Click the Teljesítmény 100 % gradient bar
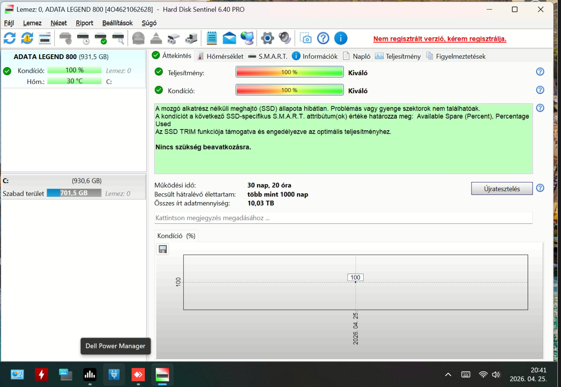561x387 pixels. click(289, 72)
